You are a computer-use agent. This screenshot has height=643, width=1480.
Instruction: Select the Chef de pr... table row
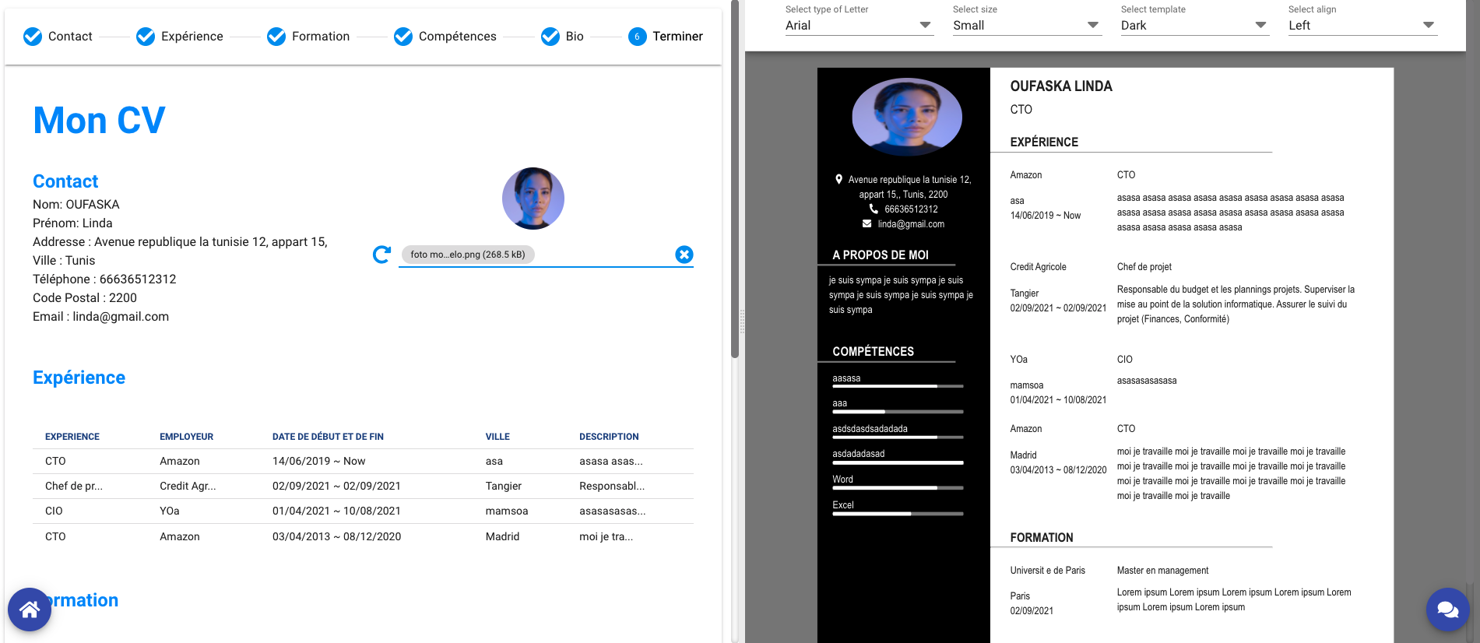coord(363,486)
